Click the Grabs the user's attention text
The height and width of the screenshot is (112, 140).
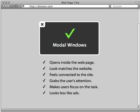pos(71,81)
